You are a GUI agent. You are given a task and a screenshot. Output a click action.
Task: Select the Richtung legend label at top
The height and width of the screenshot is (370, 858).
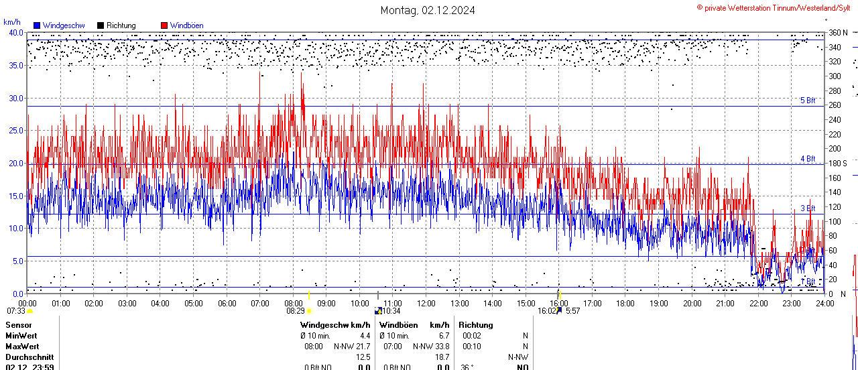tap(121, 25)
